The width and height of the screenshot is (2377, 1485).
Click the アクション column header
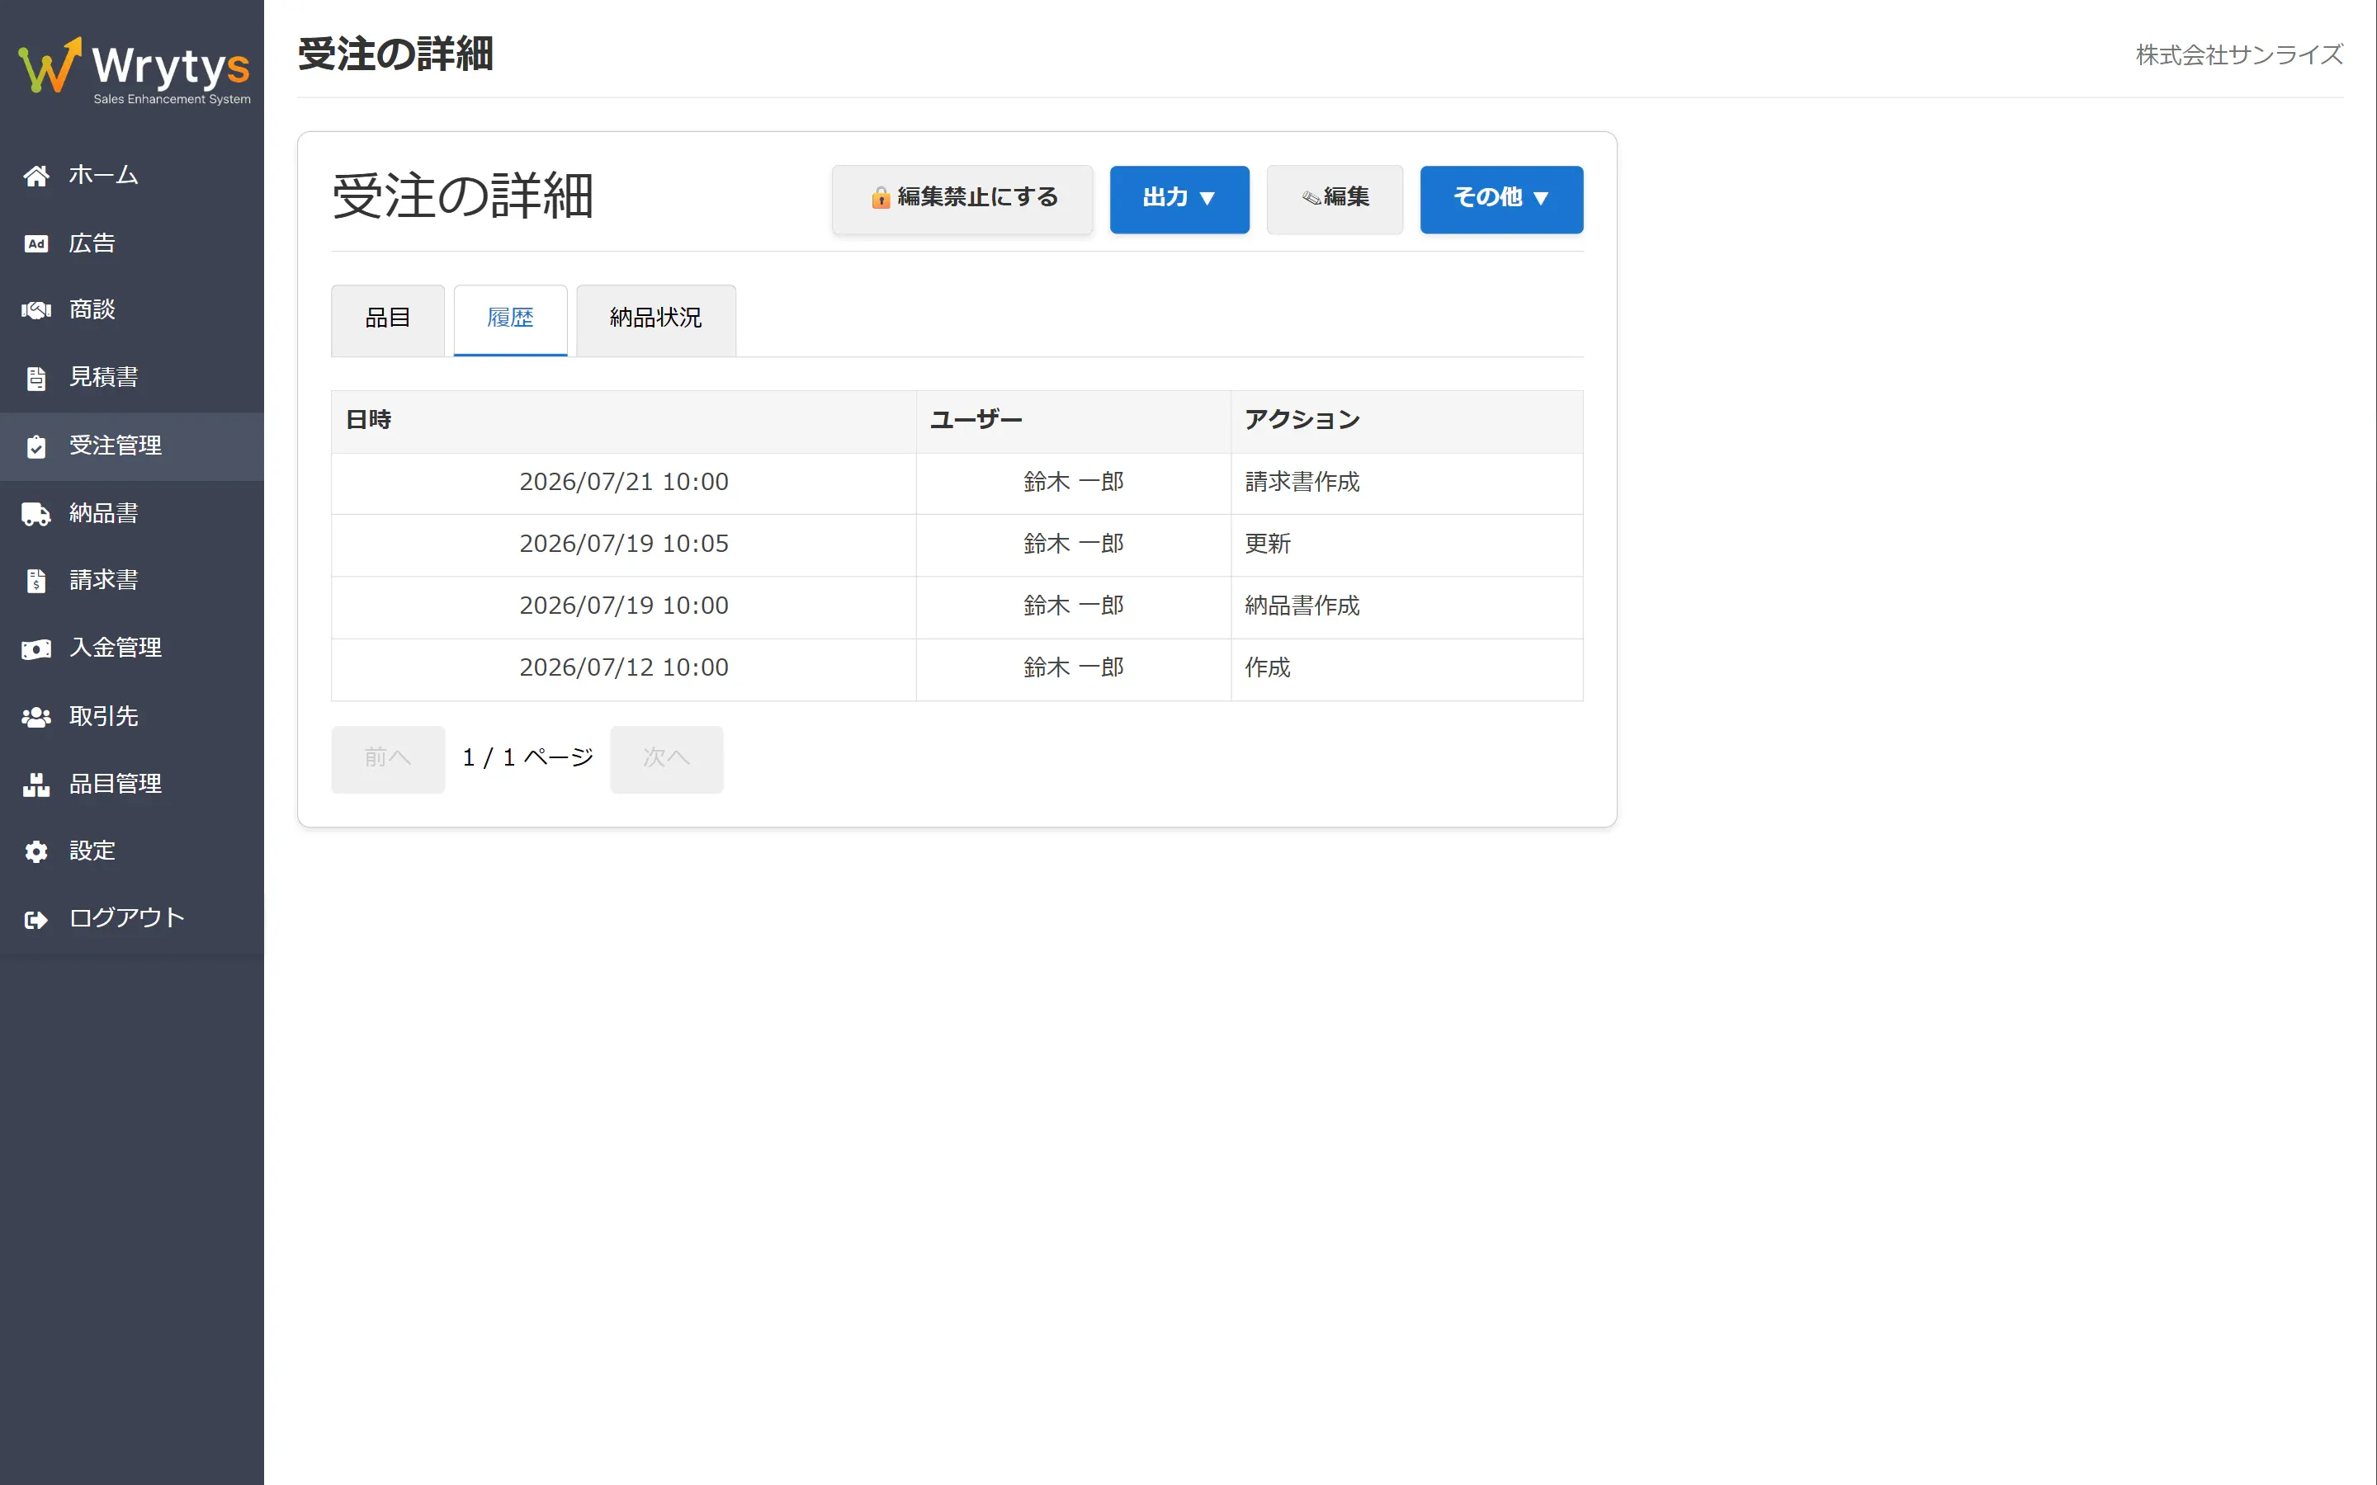pos(1406,422)
